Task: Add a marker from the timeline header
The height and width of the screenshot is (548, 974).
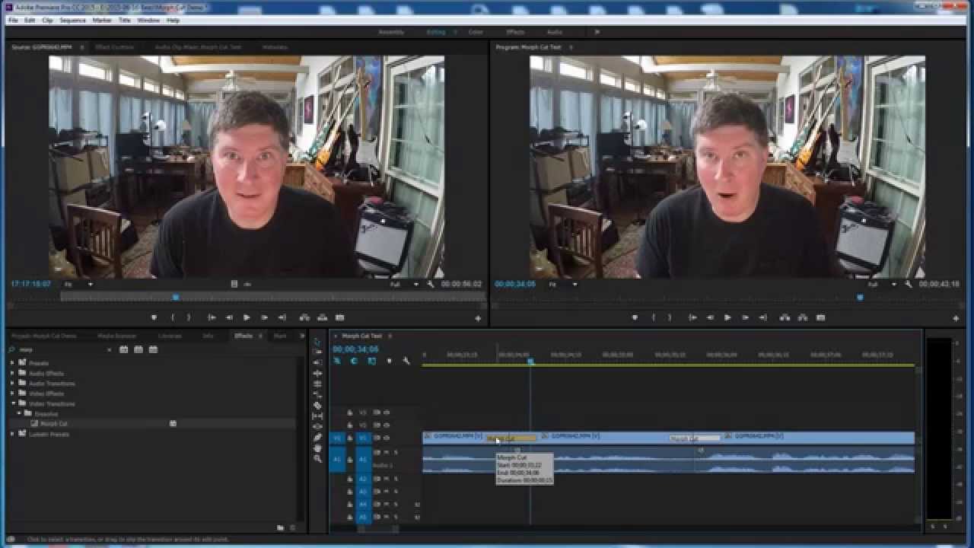Action: [x=389, y=361]
